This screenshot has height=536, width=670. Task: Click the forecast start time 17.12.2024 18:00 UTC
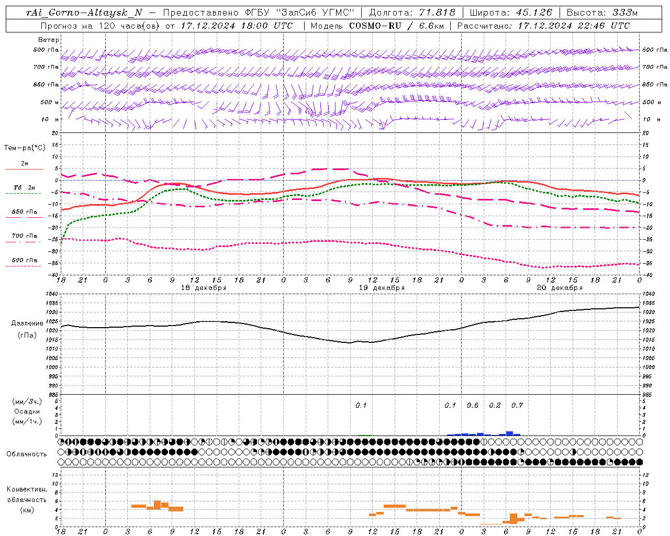point(237,26)
